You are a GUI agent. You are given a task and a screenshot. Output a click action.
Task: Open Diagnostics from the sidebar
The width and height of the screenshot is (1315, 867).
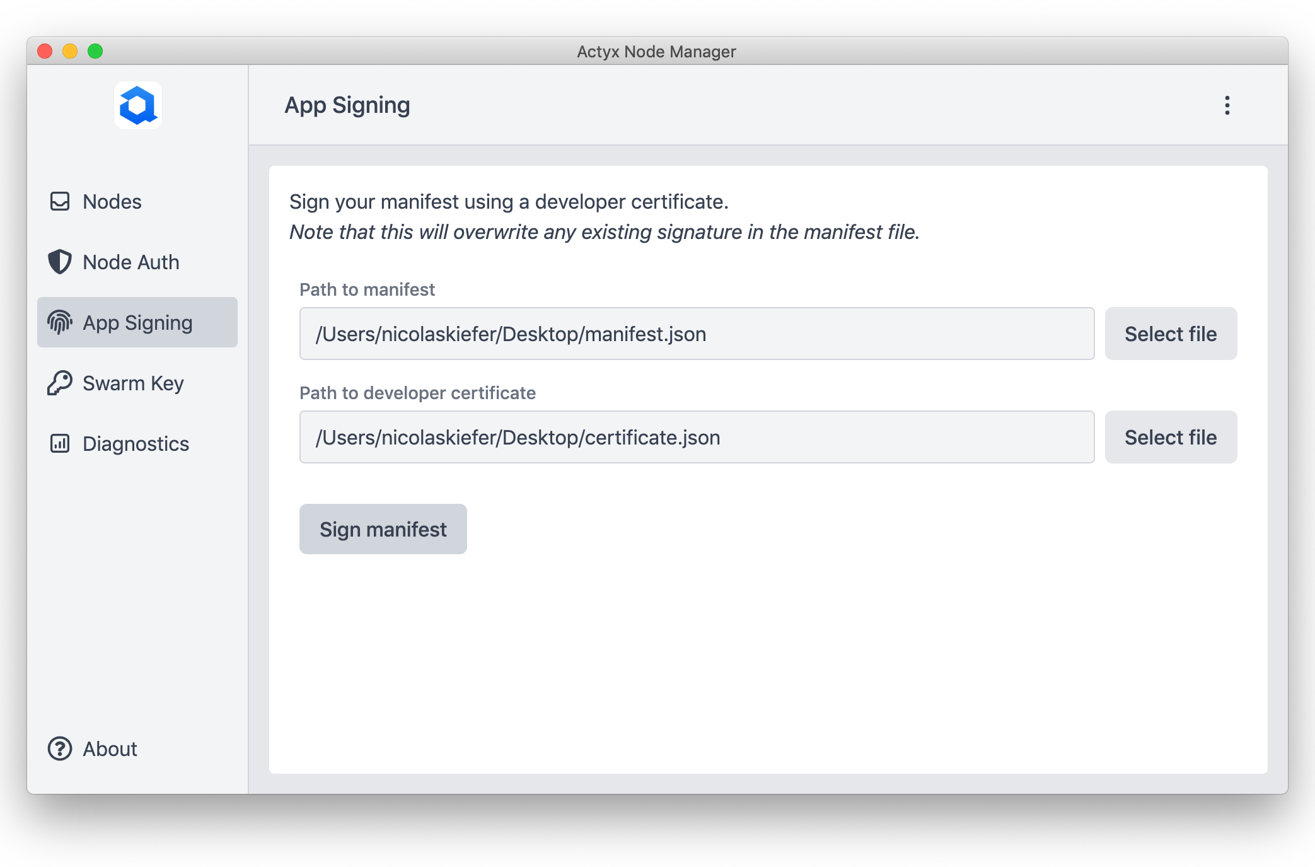click(136, 443)
